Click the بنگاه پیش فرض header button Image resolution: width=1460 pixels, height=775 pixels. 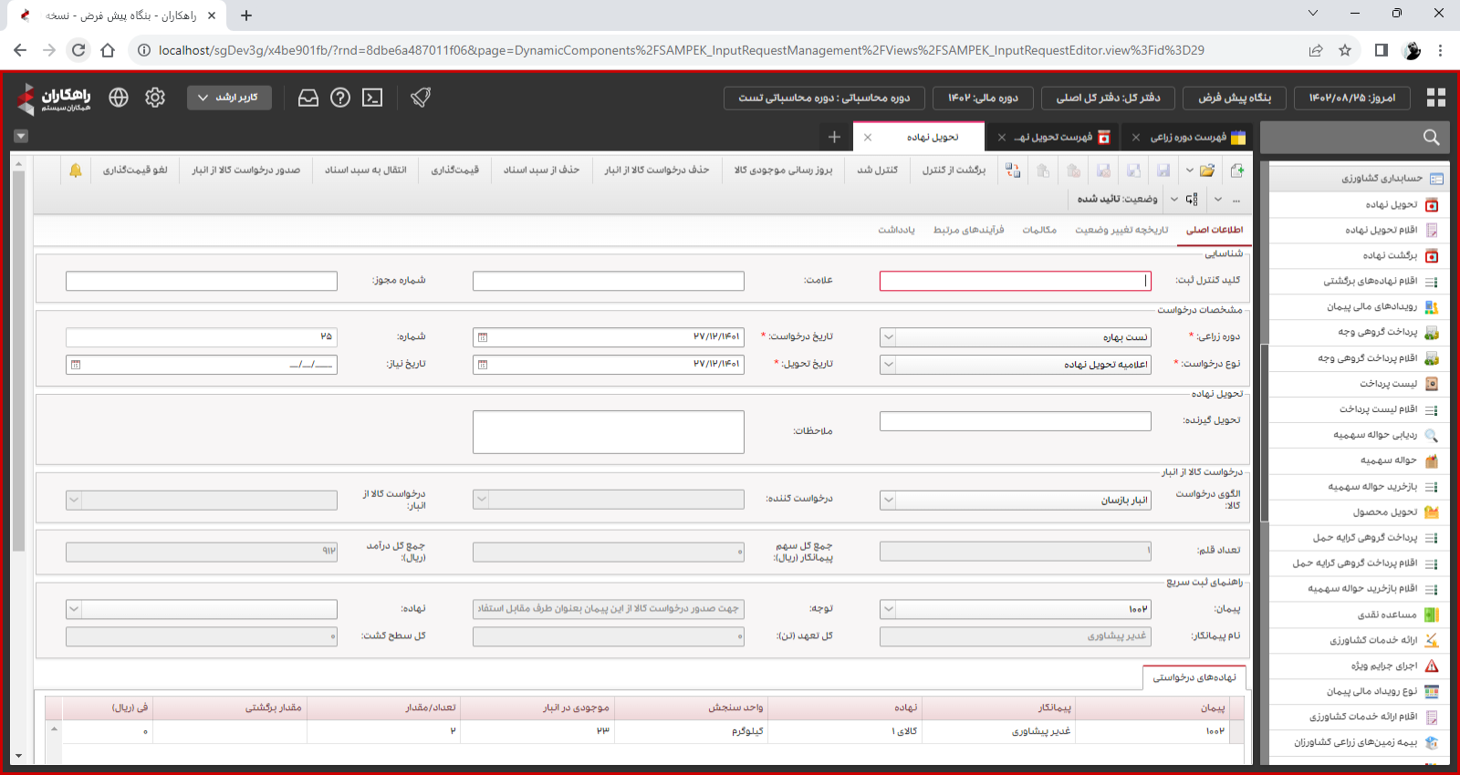[1235, 98]
